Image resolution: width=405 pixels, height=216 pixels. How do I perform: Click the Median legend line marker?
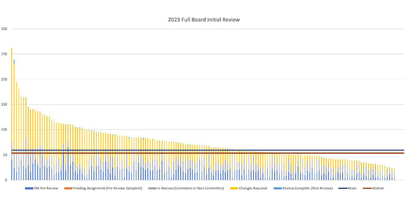367,188
